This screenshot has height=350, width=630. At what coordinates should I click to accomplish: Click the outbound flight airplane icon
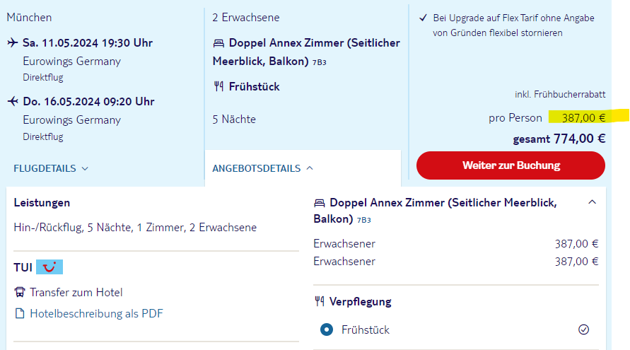pyautogui.click(x=13, y=42)
